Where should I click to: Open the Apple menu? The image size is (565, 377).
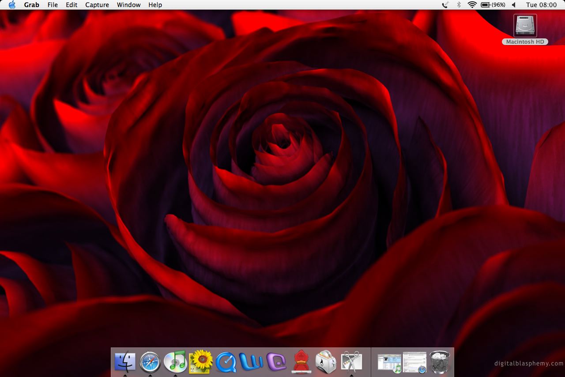[x=12, y=5]
